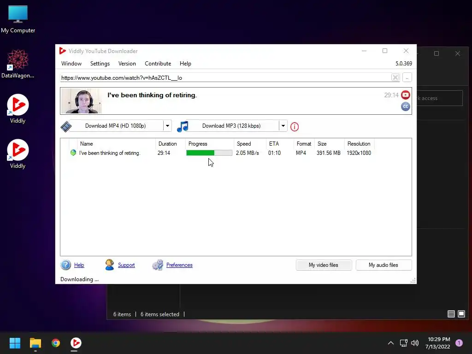The height and width of the screenshot is (354, 472).
Task: Click the Viddly taskbar icon
Action: 76,343
